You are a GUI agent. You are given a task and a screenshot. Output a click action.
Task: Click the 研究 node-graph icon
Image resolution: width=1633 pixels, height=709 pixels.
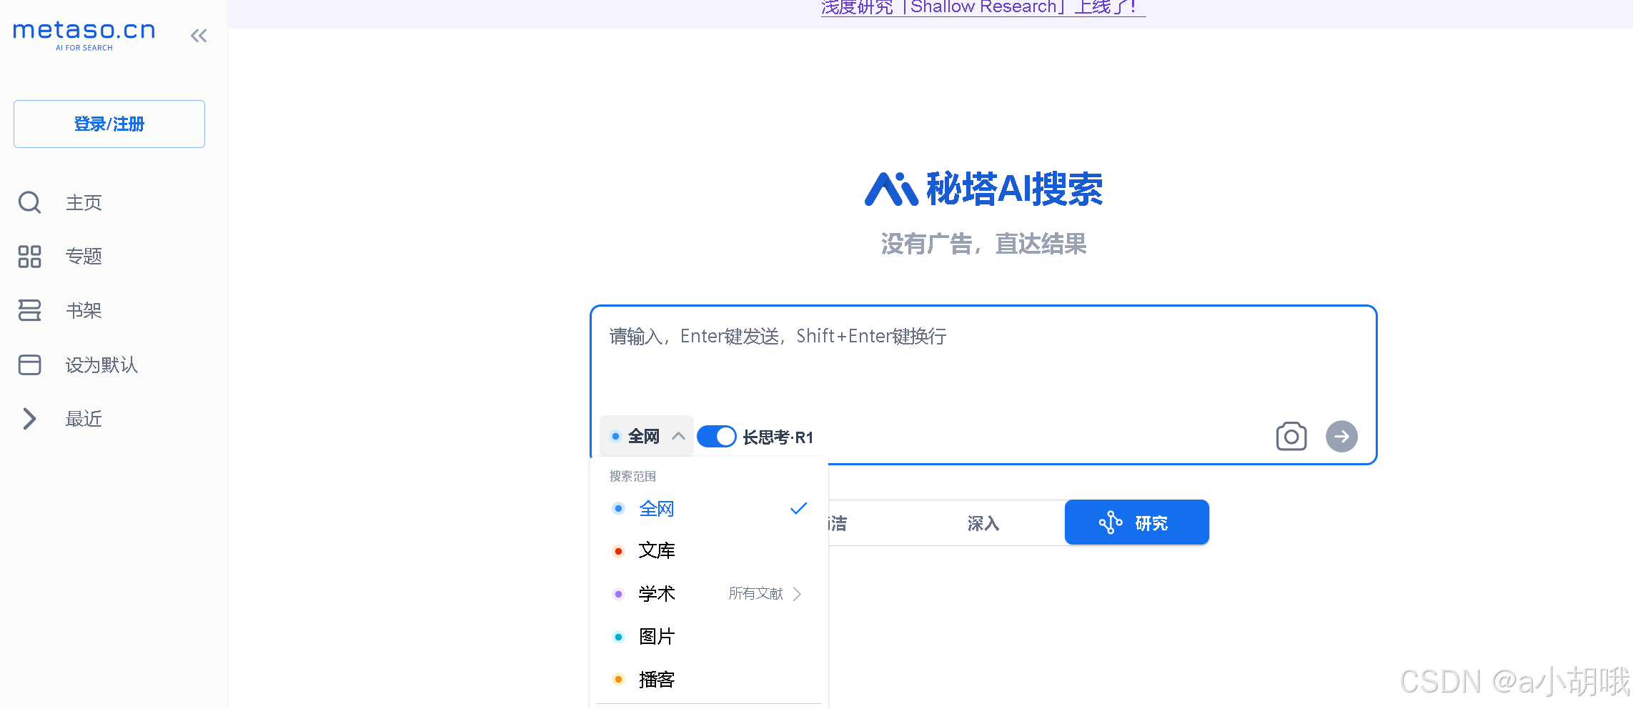click(1111, 522)
